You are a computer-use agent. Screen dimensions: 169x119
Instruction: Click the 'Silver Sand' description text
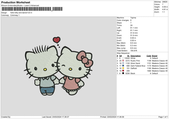point(135,63)
